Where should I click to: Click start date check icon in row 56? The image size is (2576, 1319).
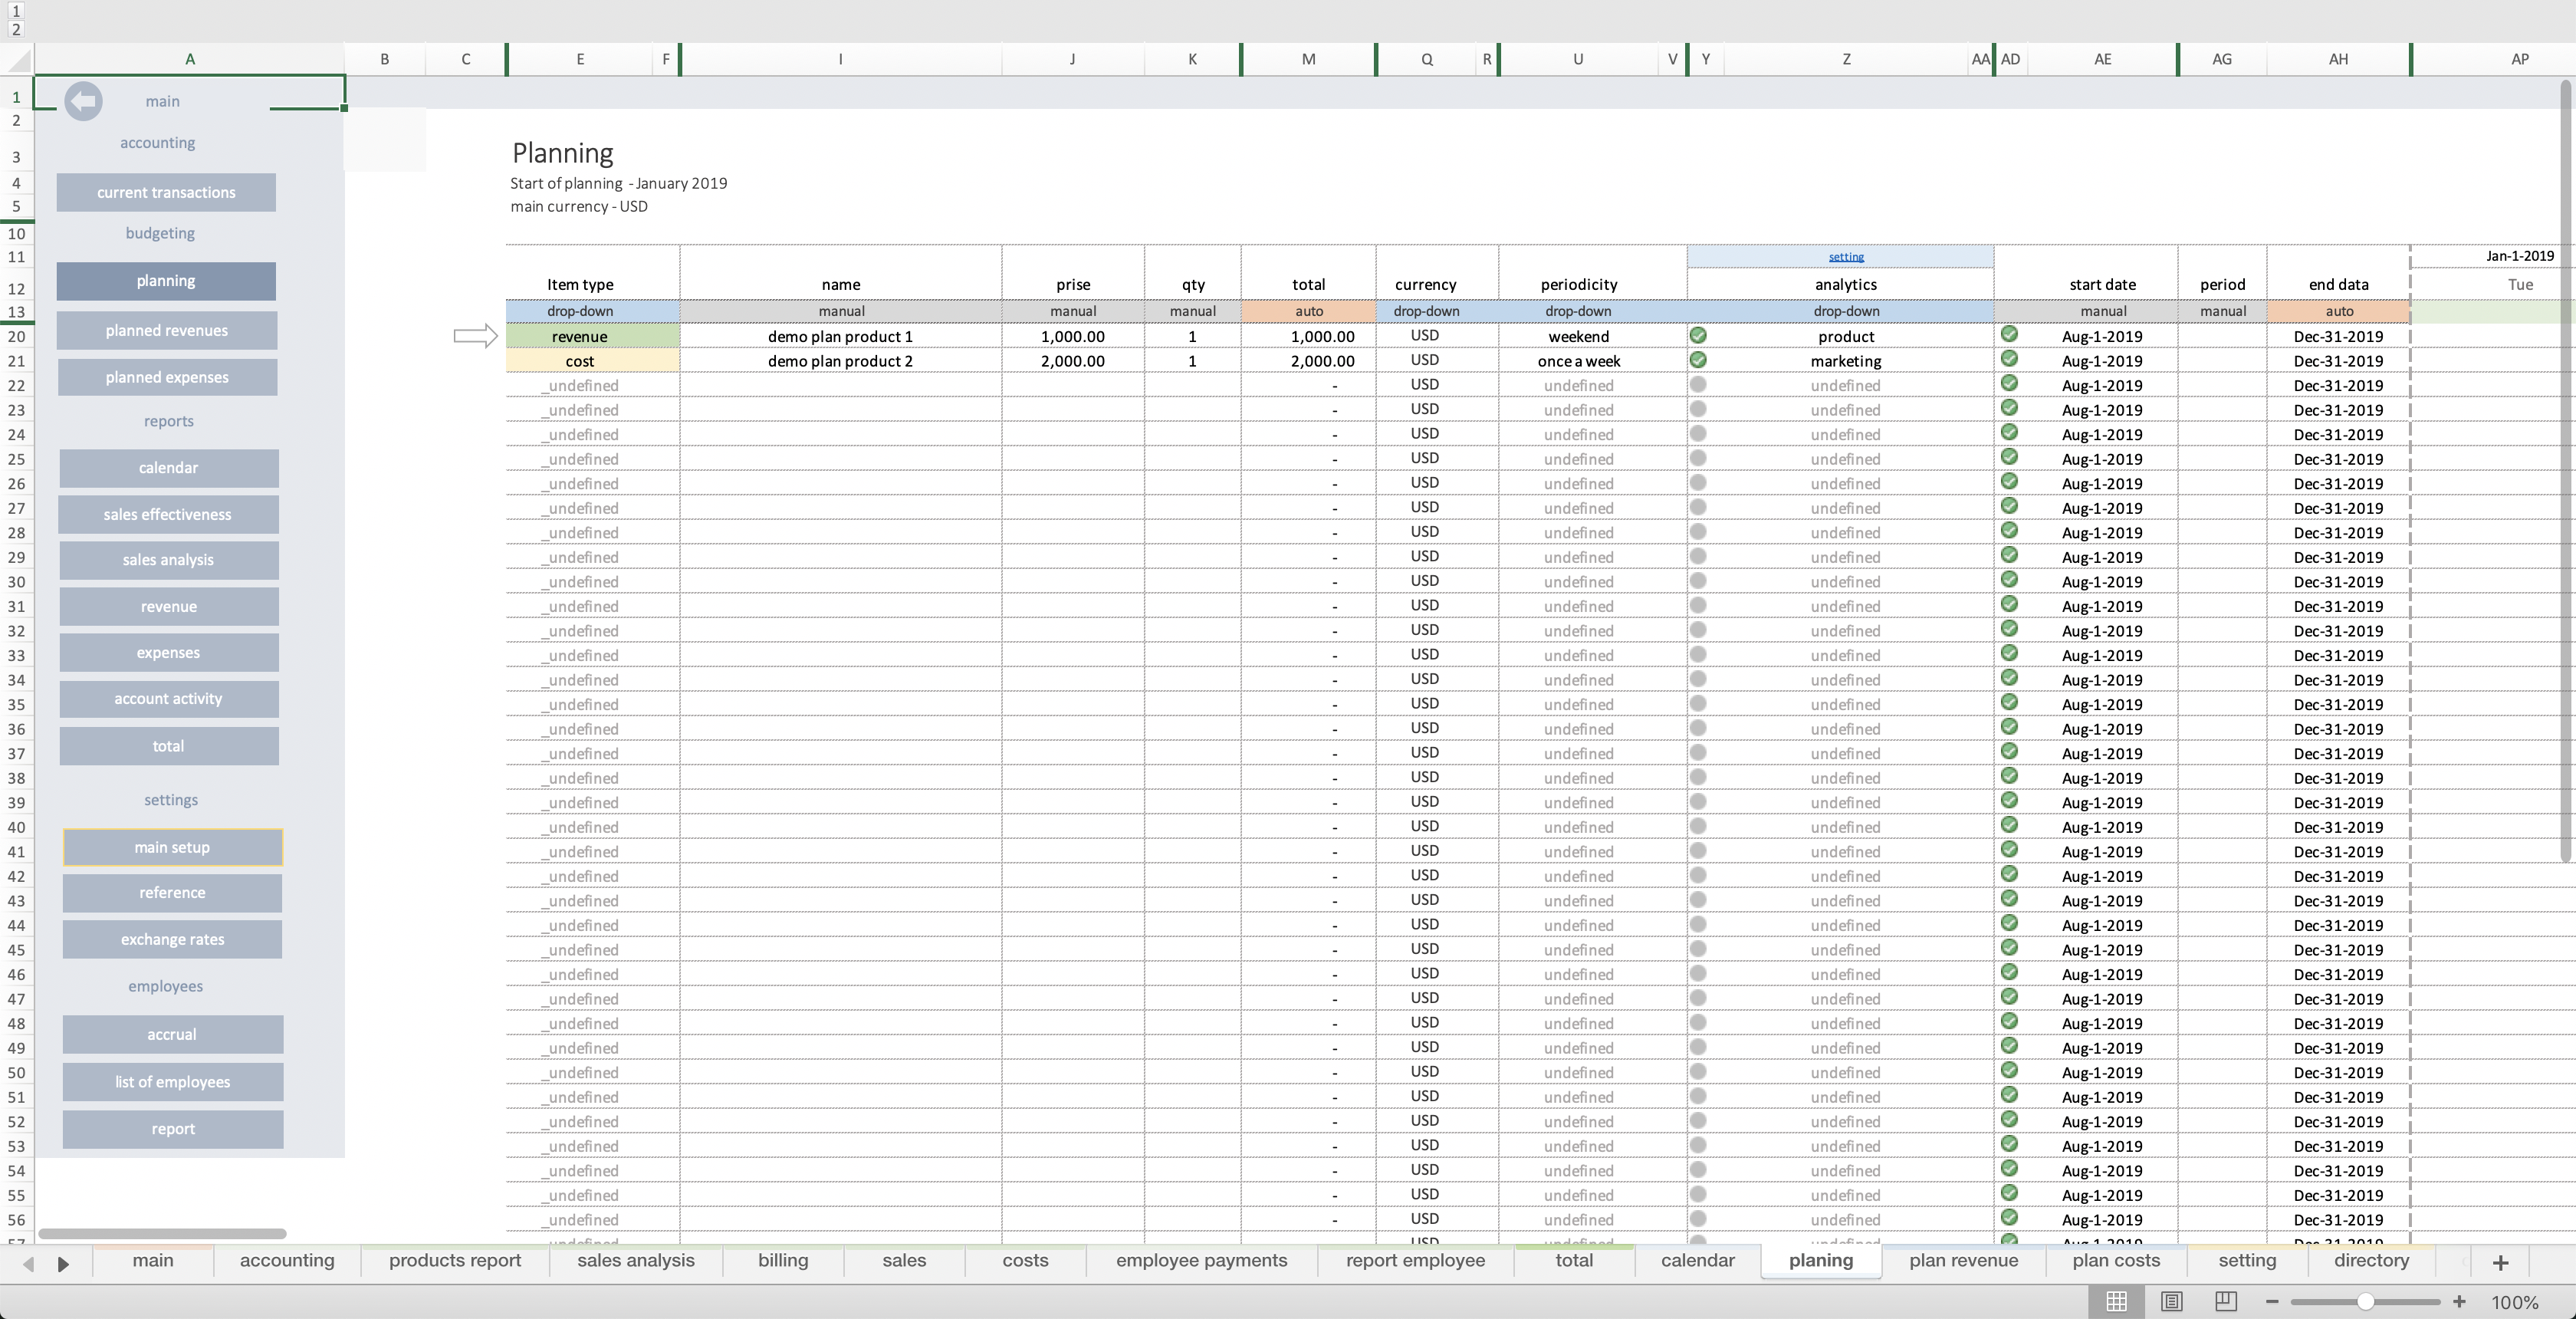click(2009, 1218)
